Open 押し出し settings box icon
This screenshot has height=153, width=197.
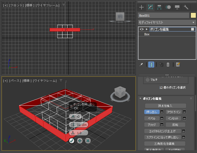click(x=162, y=112)
